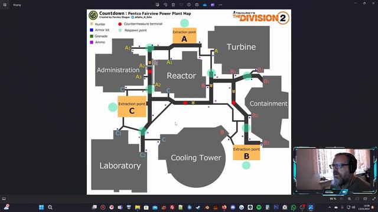Click the microphone icon in the system tray
The height and width of the screenshot is (212, 378).
pos(342,207)
